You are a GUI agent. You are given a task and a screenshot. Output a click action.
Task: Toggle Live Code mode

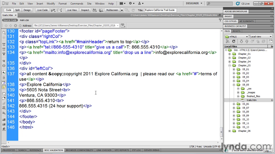[42, 10]
